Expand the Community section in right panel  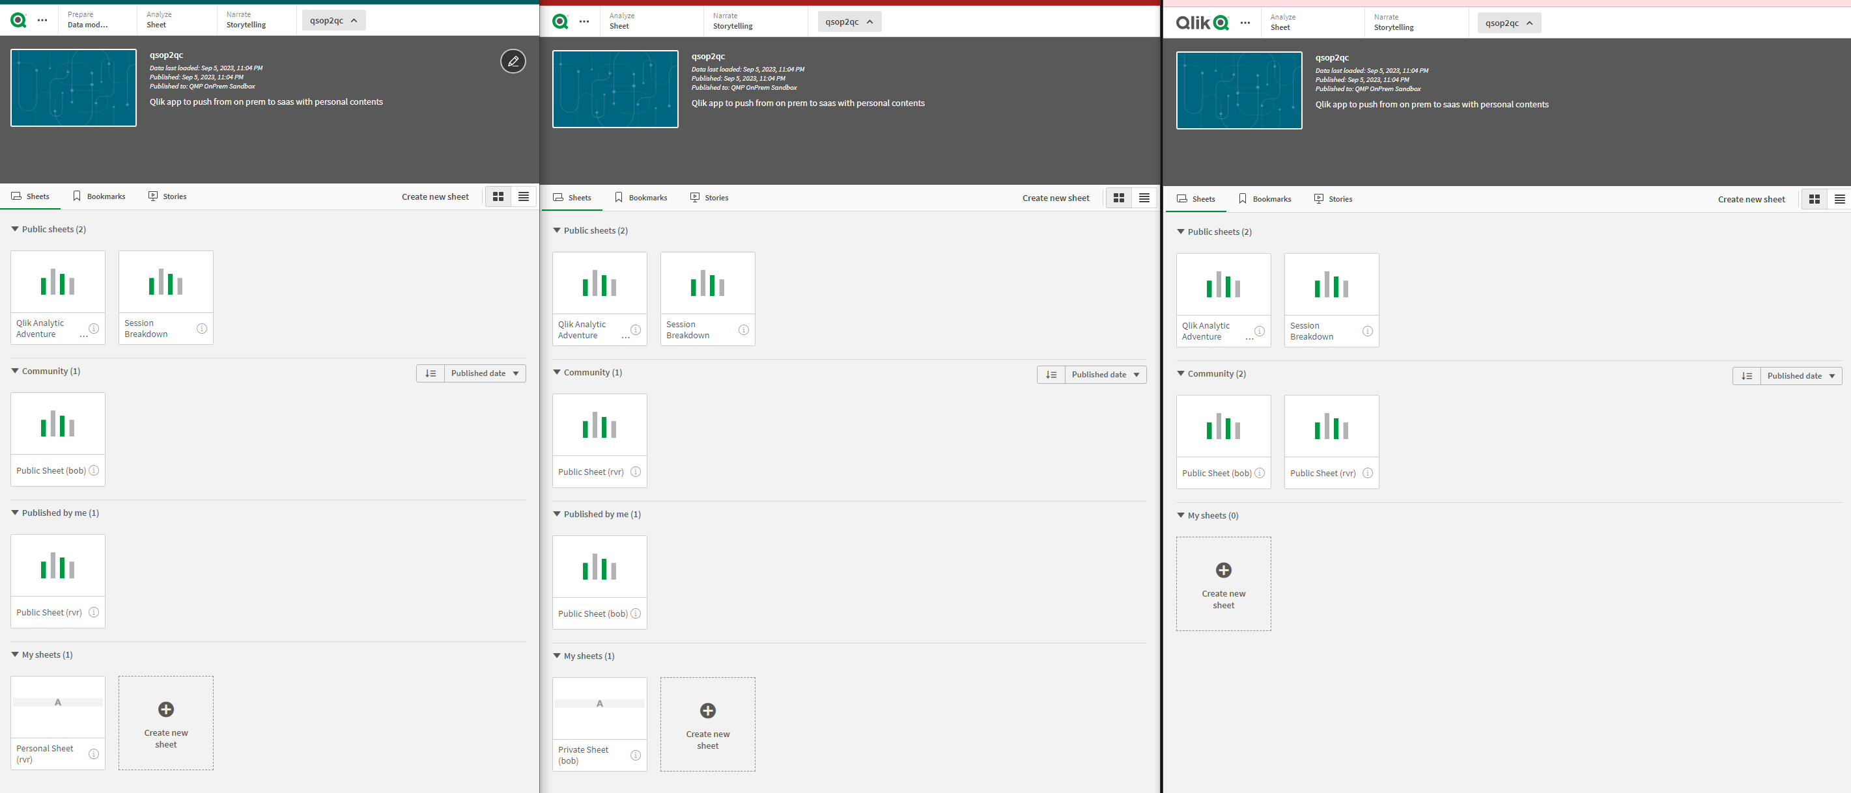pos(1184,373)
